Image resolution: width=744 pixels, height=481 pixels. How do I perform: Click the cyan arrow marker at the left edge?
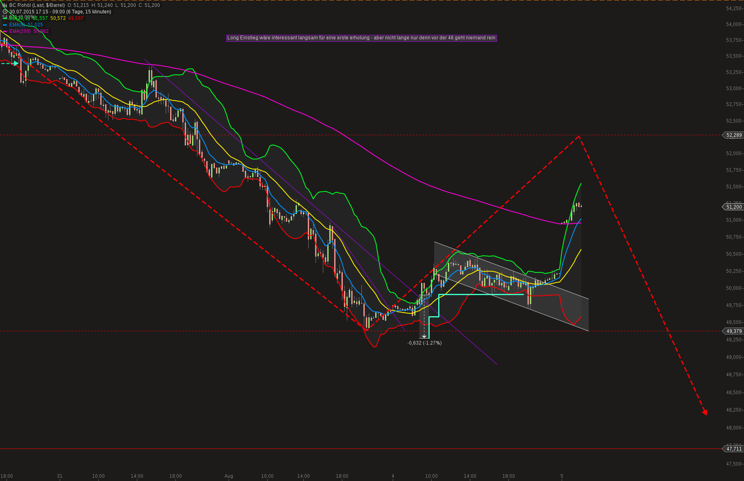coord(15,63)
